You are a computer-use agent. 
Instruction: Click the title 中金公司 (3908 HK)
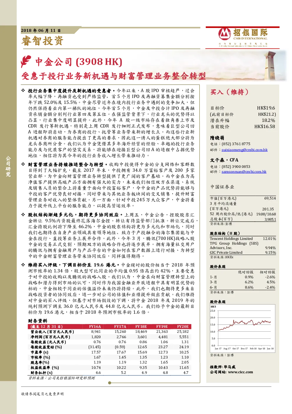click(x=79, y=62)
